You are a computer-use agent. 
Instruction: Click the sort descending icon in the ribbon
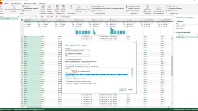point(71,8)
